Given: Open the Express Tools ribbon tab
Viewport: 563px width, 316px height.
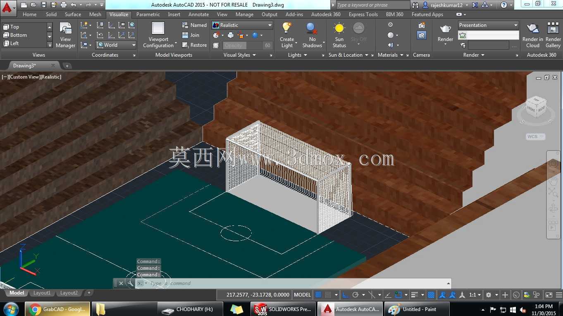Looking at the screenshot, I should (363, 14).
